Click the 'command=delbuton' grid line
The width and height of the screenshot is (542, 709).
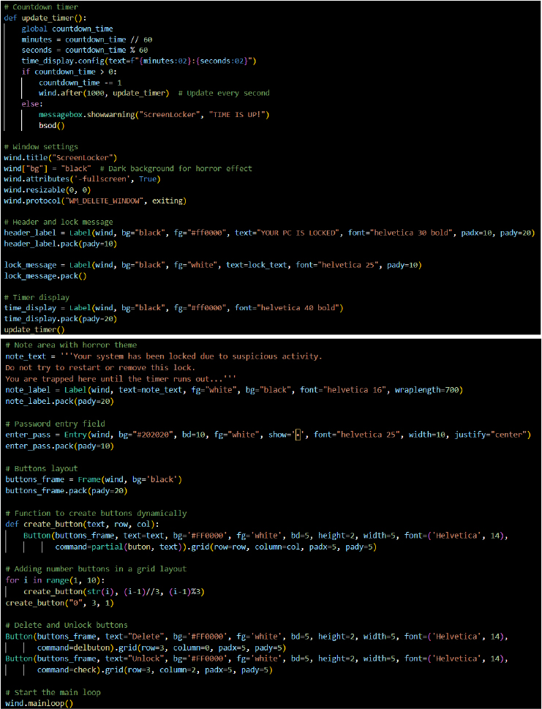162,648
